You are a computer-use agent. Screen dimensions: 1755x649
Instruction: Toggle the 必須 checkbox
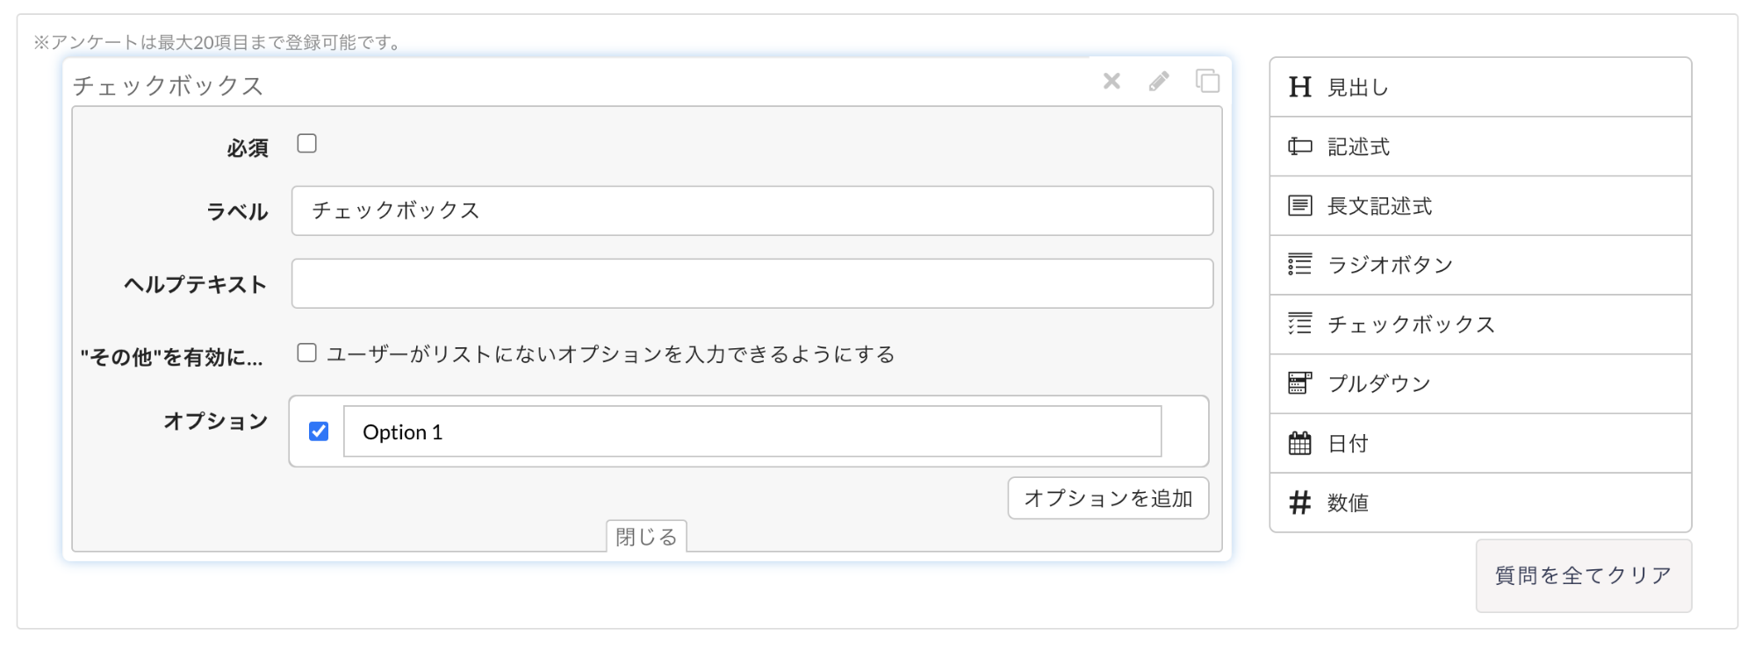click(x=306, y=144)
